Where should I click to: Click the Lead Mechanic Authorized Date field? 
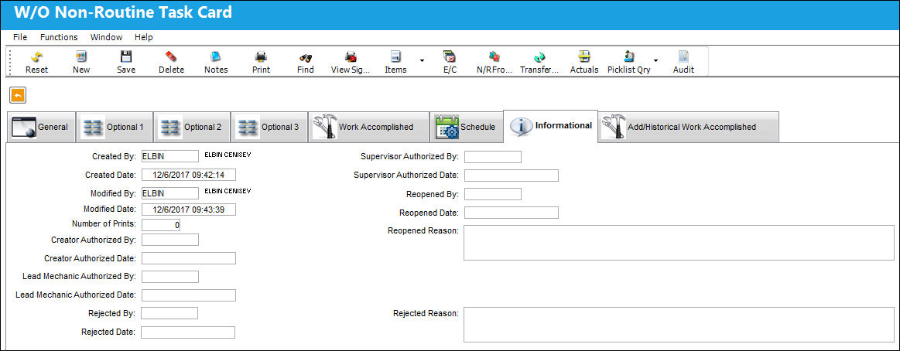pos(188,295)
